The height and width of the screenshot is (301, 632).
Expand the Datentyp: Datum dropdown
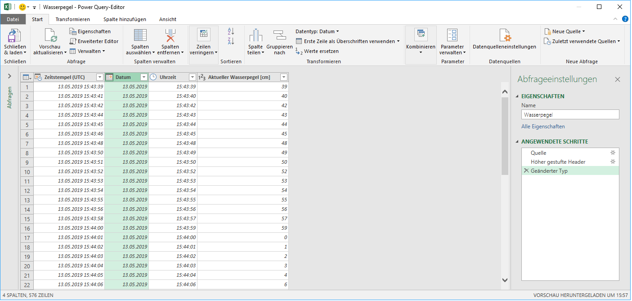pos(317,31)
